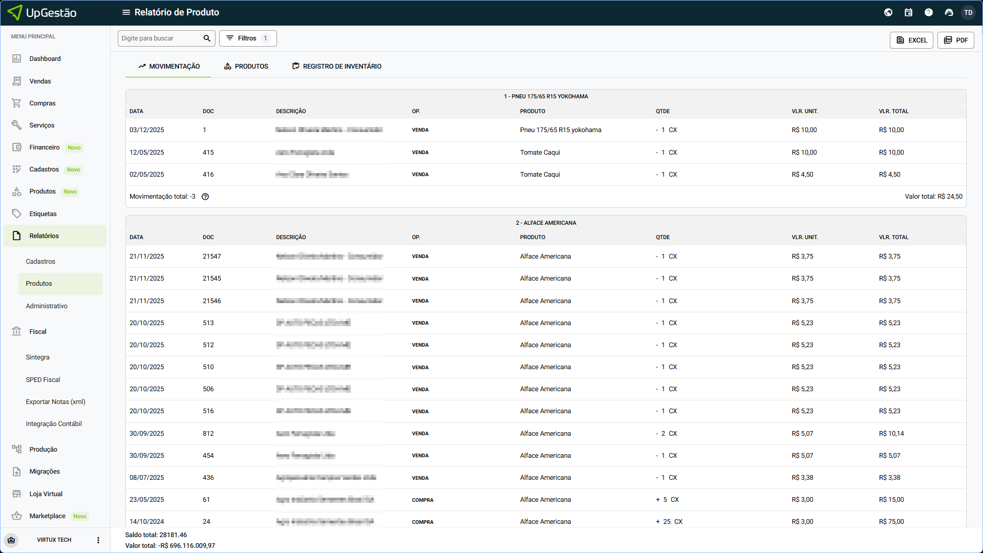983x553 pixels.
Task: Open the calendar icon in the top bar
Action: [908, 12]
